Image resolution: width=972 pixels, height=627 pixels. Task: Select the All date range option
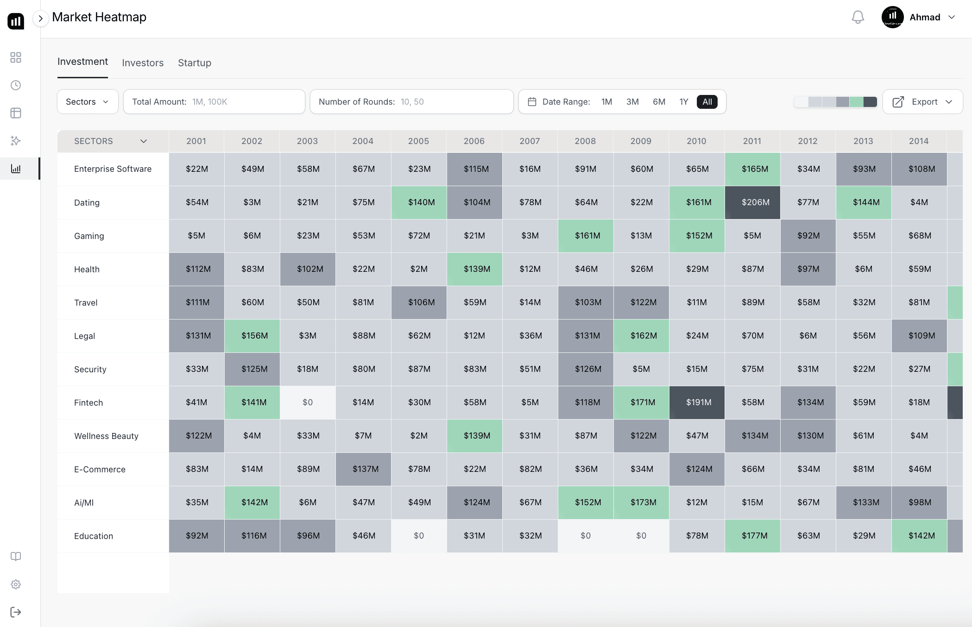707,102
